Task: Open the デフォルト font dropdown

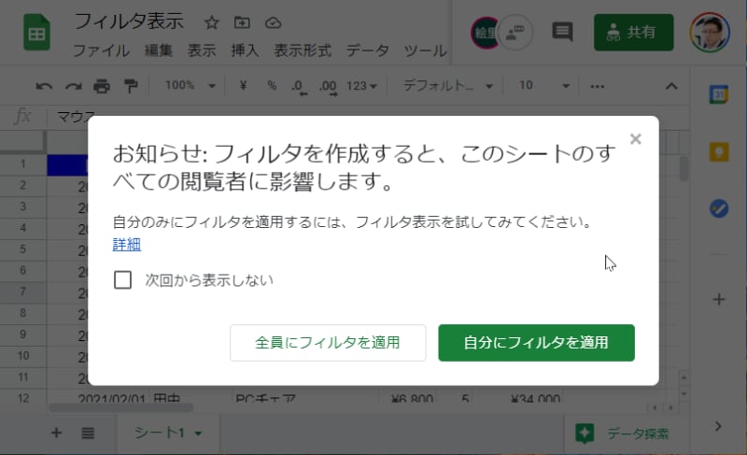Action: pos(448,86)
